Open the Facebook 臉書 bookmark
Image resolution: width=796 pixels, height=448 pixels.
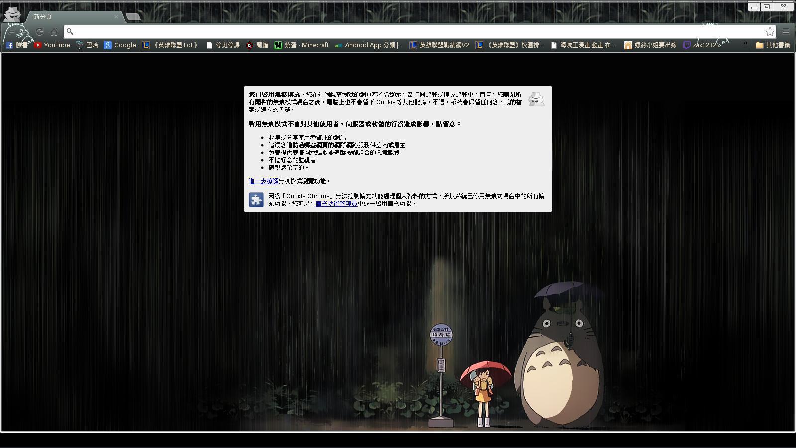[x=16, y=45]
